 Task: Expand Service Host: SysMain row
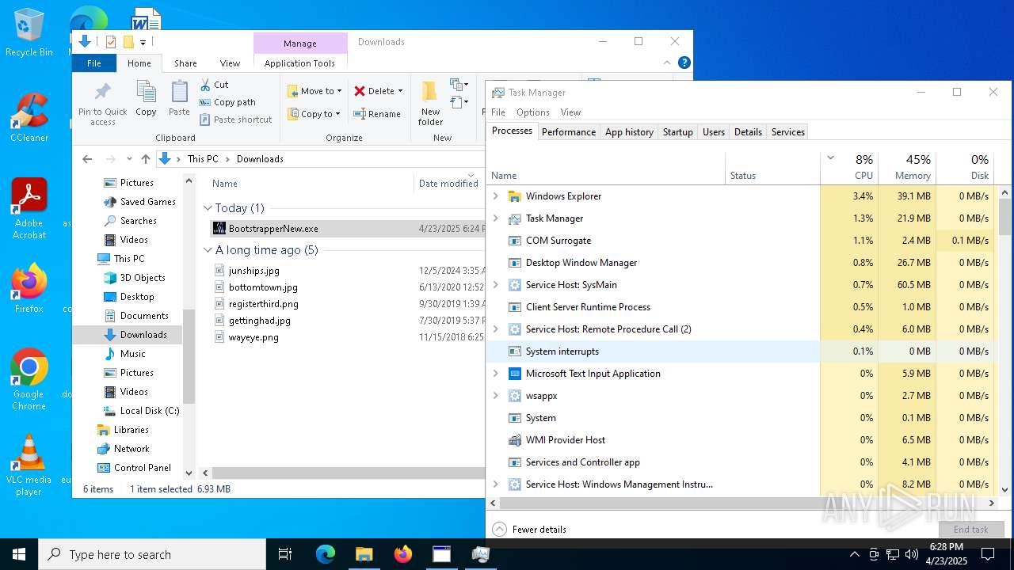click(496, 285)
